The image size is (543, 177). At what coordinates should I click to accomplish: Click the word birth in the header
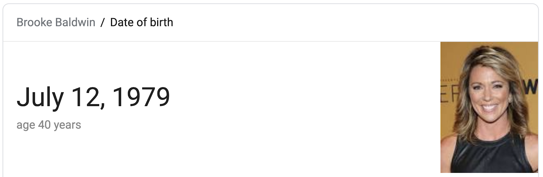161,22
